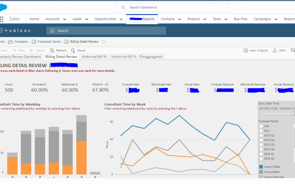Click the Hours Billed gray legend swatch
This screenshot has width=295, height=184.
[261, 172]
